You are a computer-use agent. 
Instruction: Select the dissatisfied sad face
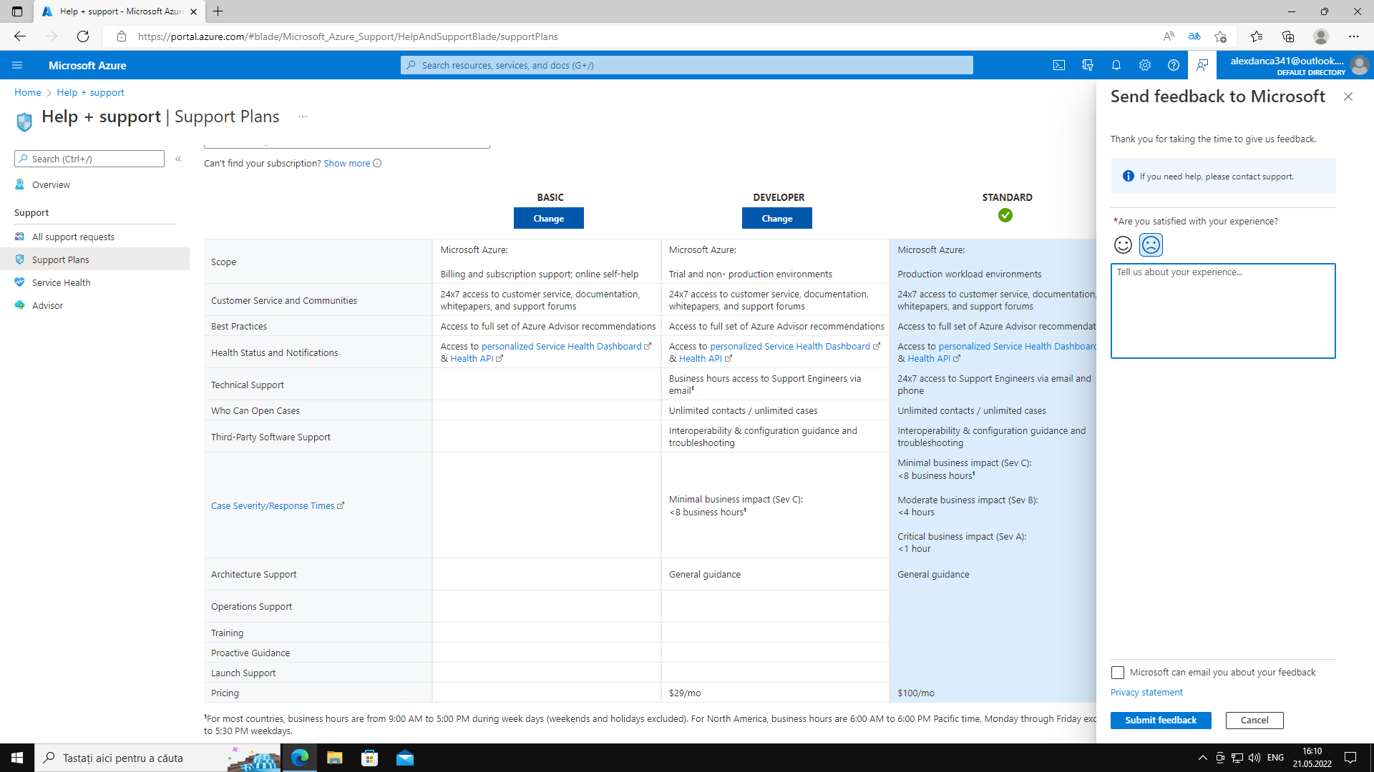[1151, 245]
